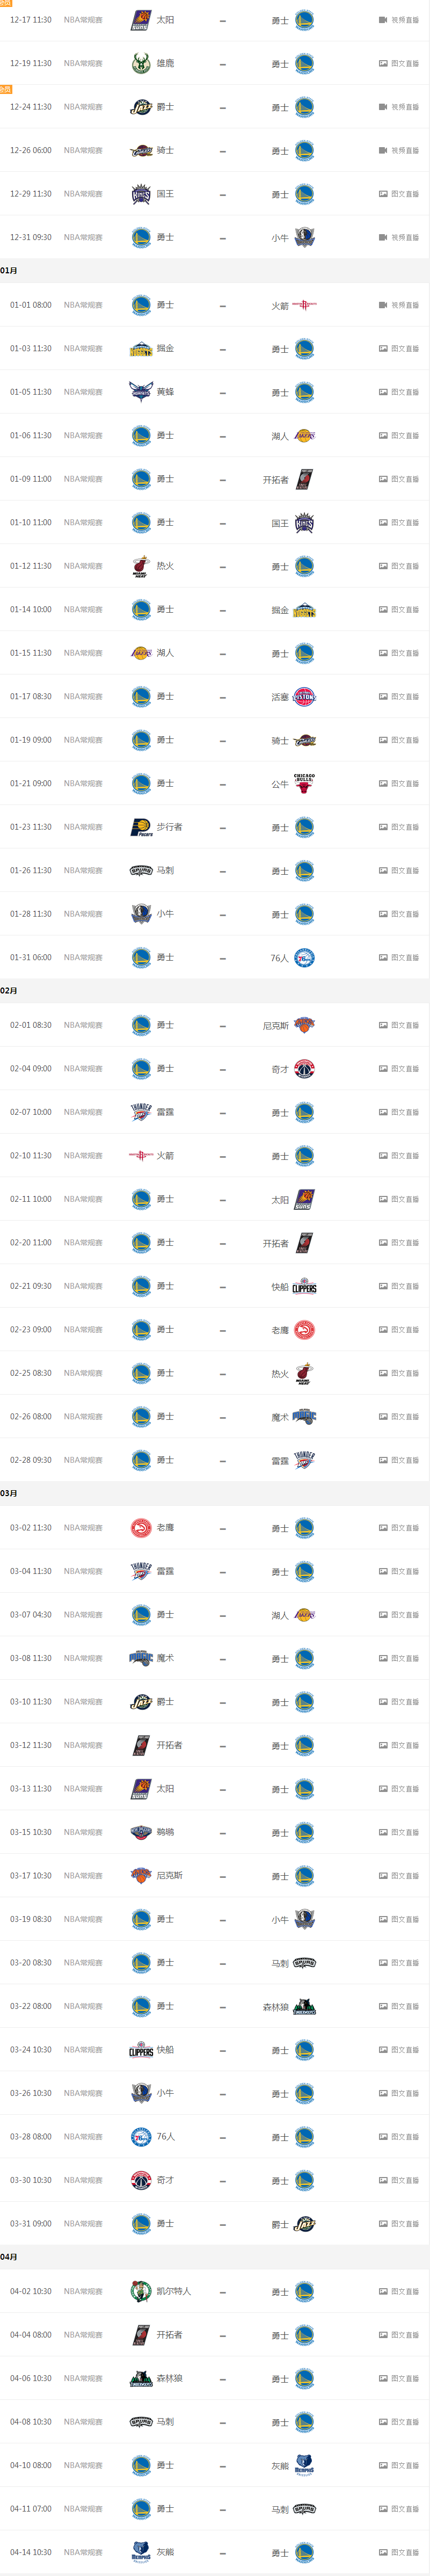Click team name 尼克斯 in the 02-01 game
The height and width of the screenshot is (2576, 430).
[275, 1025]
